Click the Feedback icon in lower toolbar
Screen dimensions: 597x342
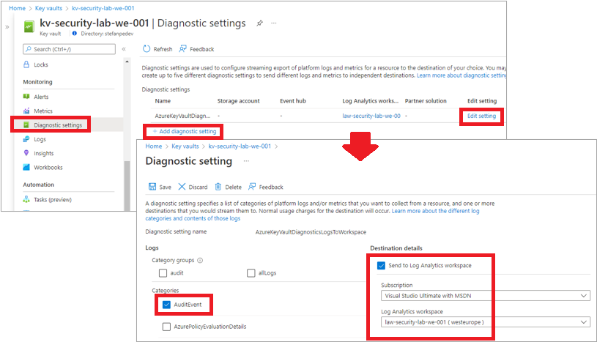click(x=252, y=187)
